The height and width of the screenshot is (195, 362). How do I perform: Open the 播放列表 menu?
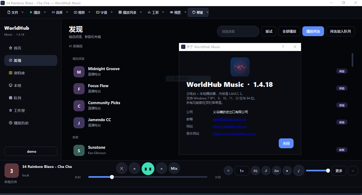[127, 12]
